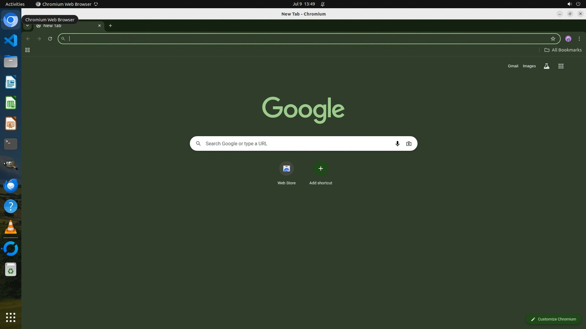This screenshot has height=329, width=586.
Task: Click the Gmail link
Action: [513, 66]
